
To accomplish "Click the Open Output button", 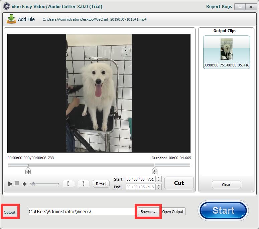I will click(173, 212).
